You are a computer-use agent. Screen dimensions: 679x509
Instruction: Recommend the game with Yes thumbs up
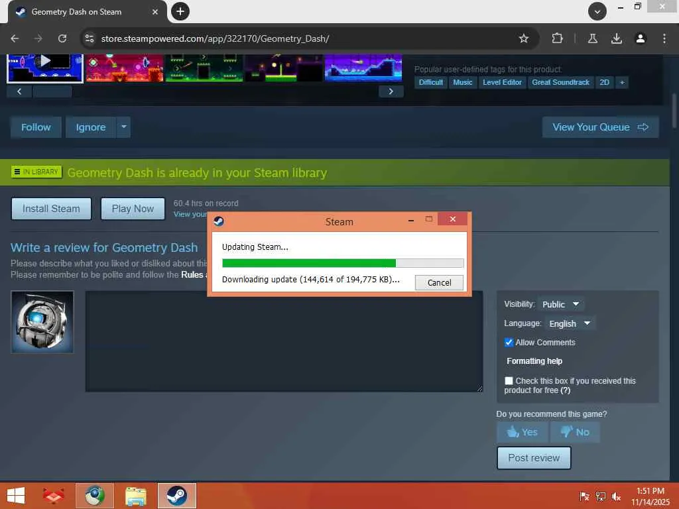523,432
